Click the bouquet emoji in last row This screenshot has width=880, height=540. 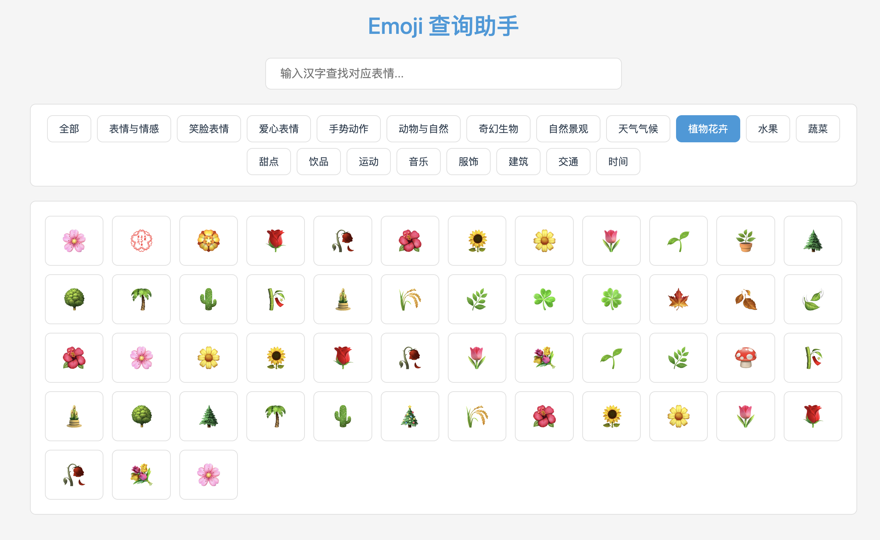pyautogui.click(x=141, y=475)
